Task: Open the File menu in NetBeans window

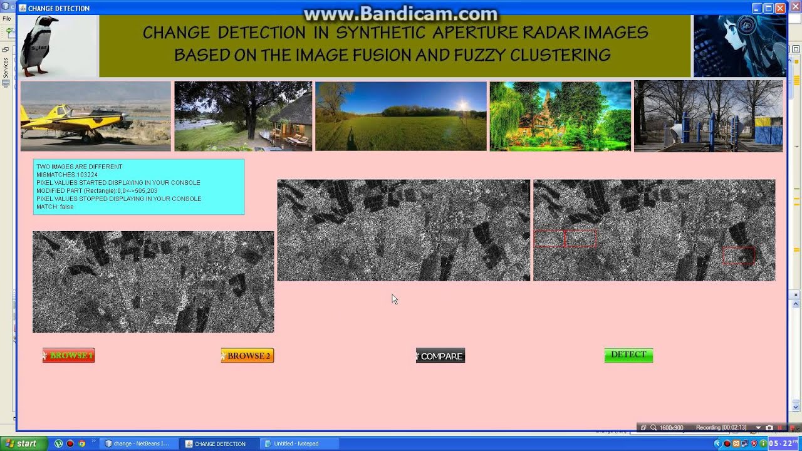Action: click(7, 19)
